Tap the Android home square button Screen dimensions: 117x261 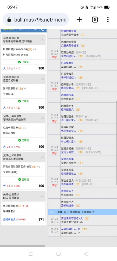click(x=58, y=254)
